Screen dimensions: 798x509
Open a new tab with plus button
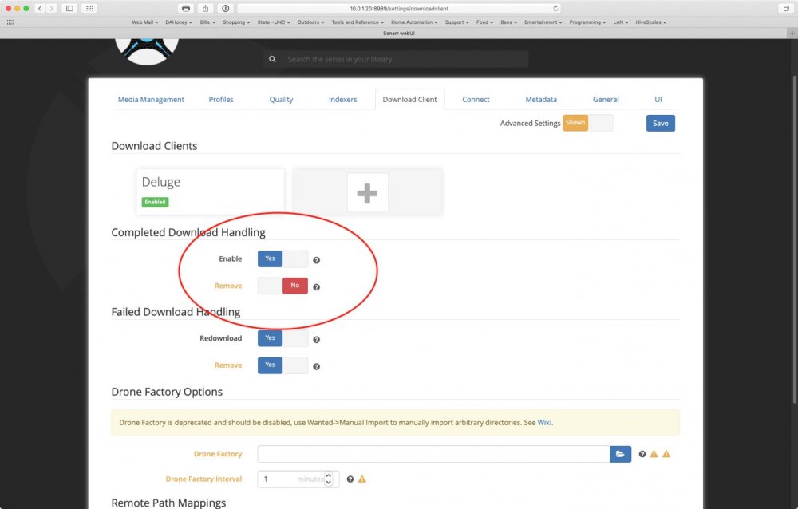[792, 33]
